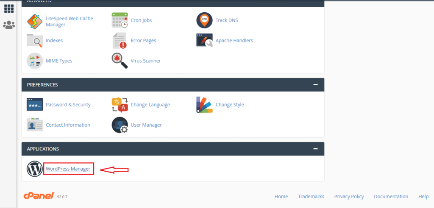Image resolution: width=434 pixels, height=208 pixels.
Task: Open the Track DNS link
Action: pyautogui.click(x=227, y=20)
